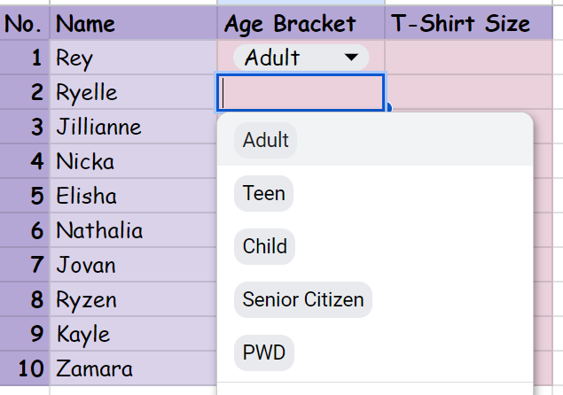Select the No. header cell
The image size is (563, 395).
pyautogui.click(x=25, y=24)
